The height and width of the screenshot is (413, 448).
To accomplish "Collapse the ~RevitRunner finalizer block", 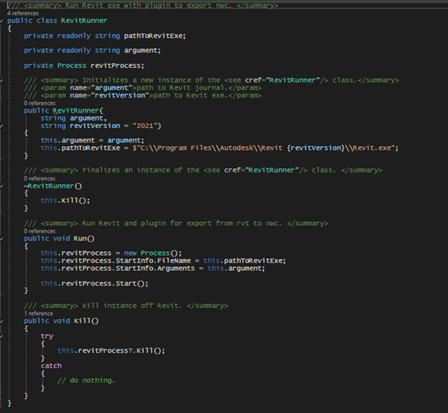I will pos(3,186).
